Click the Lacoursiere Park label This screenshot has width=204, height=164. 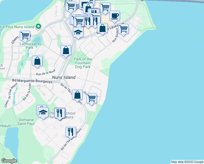[29, 46]
